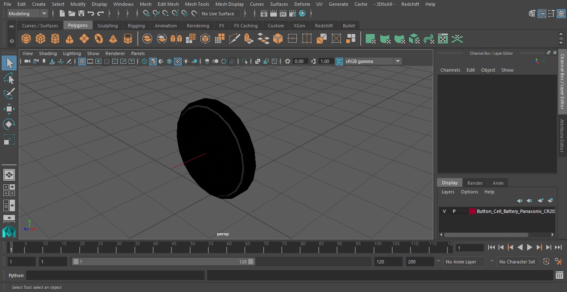Create a polygon pyramid from the shelf
The height and width of the screenshot is (292, 567).
113,39
